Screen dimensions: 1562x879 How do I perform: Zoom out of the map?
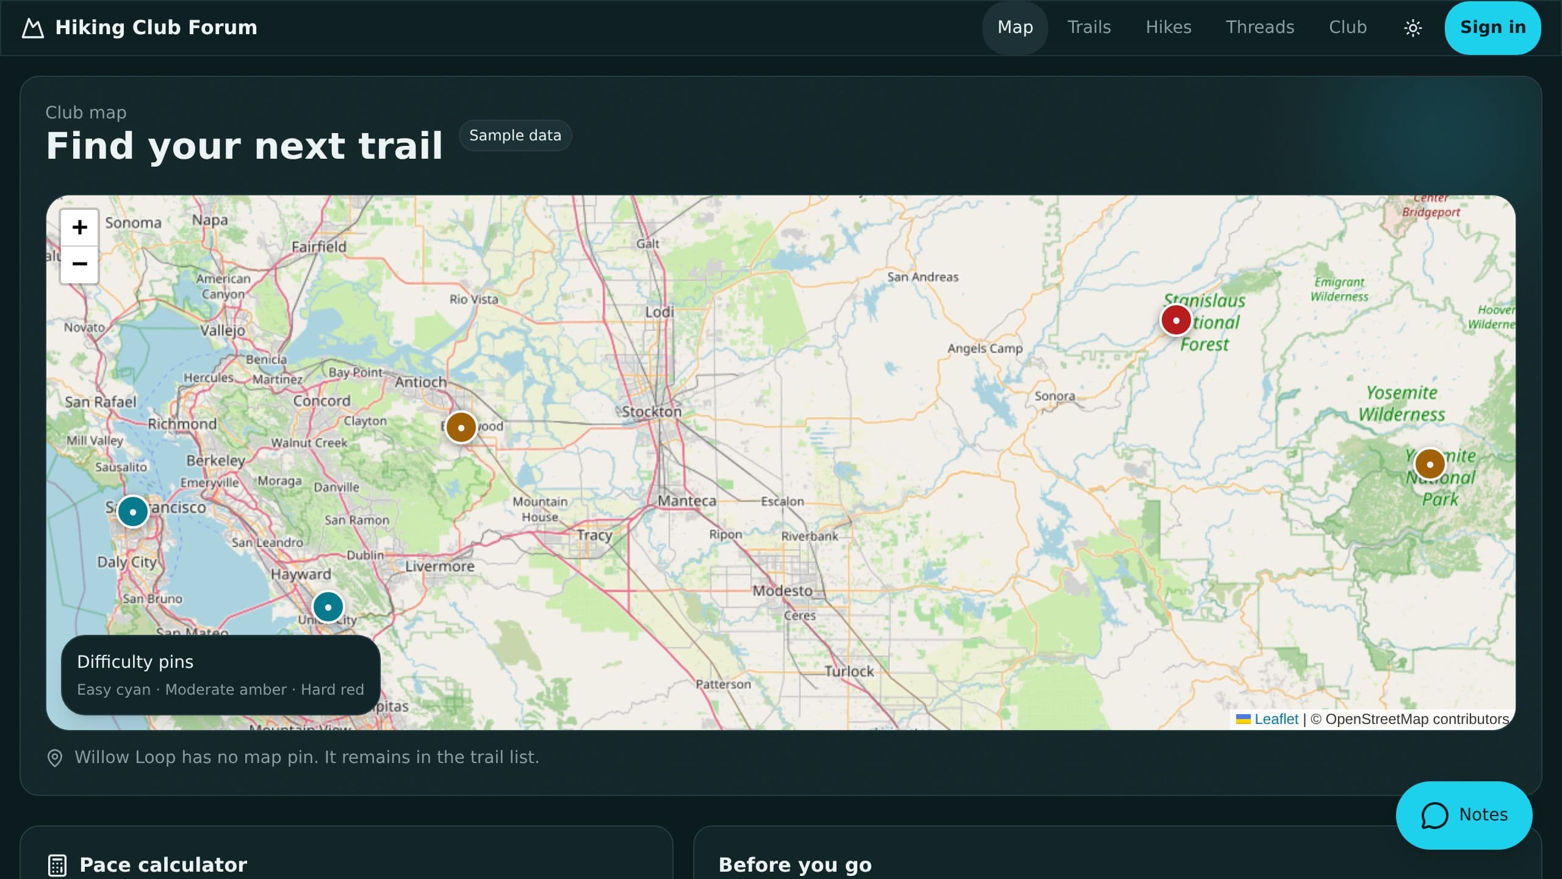79,264
